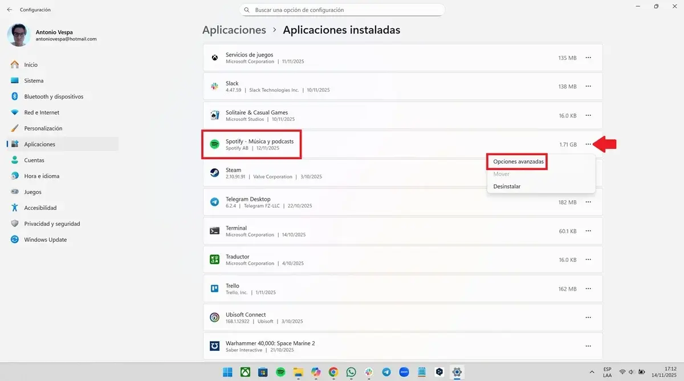The width and height of the screenshot is (684, 381).
Task: Open Spotify from the taskbar
Action: coord(280,372)
